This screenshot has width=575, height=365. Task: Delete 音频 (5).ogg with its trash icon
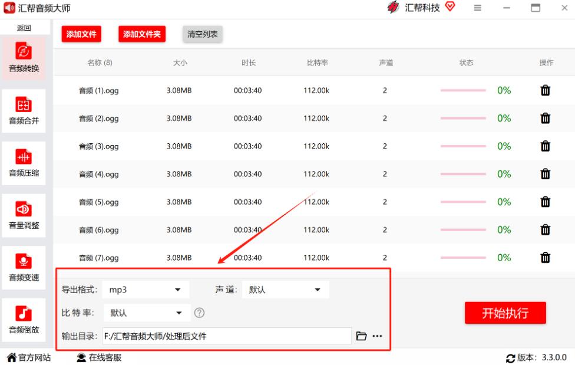click(x=546, y=202)
